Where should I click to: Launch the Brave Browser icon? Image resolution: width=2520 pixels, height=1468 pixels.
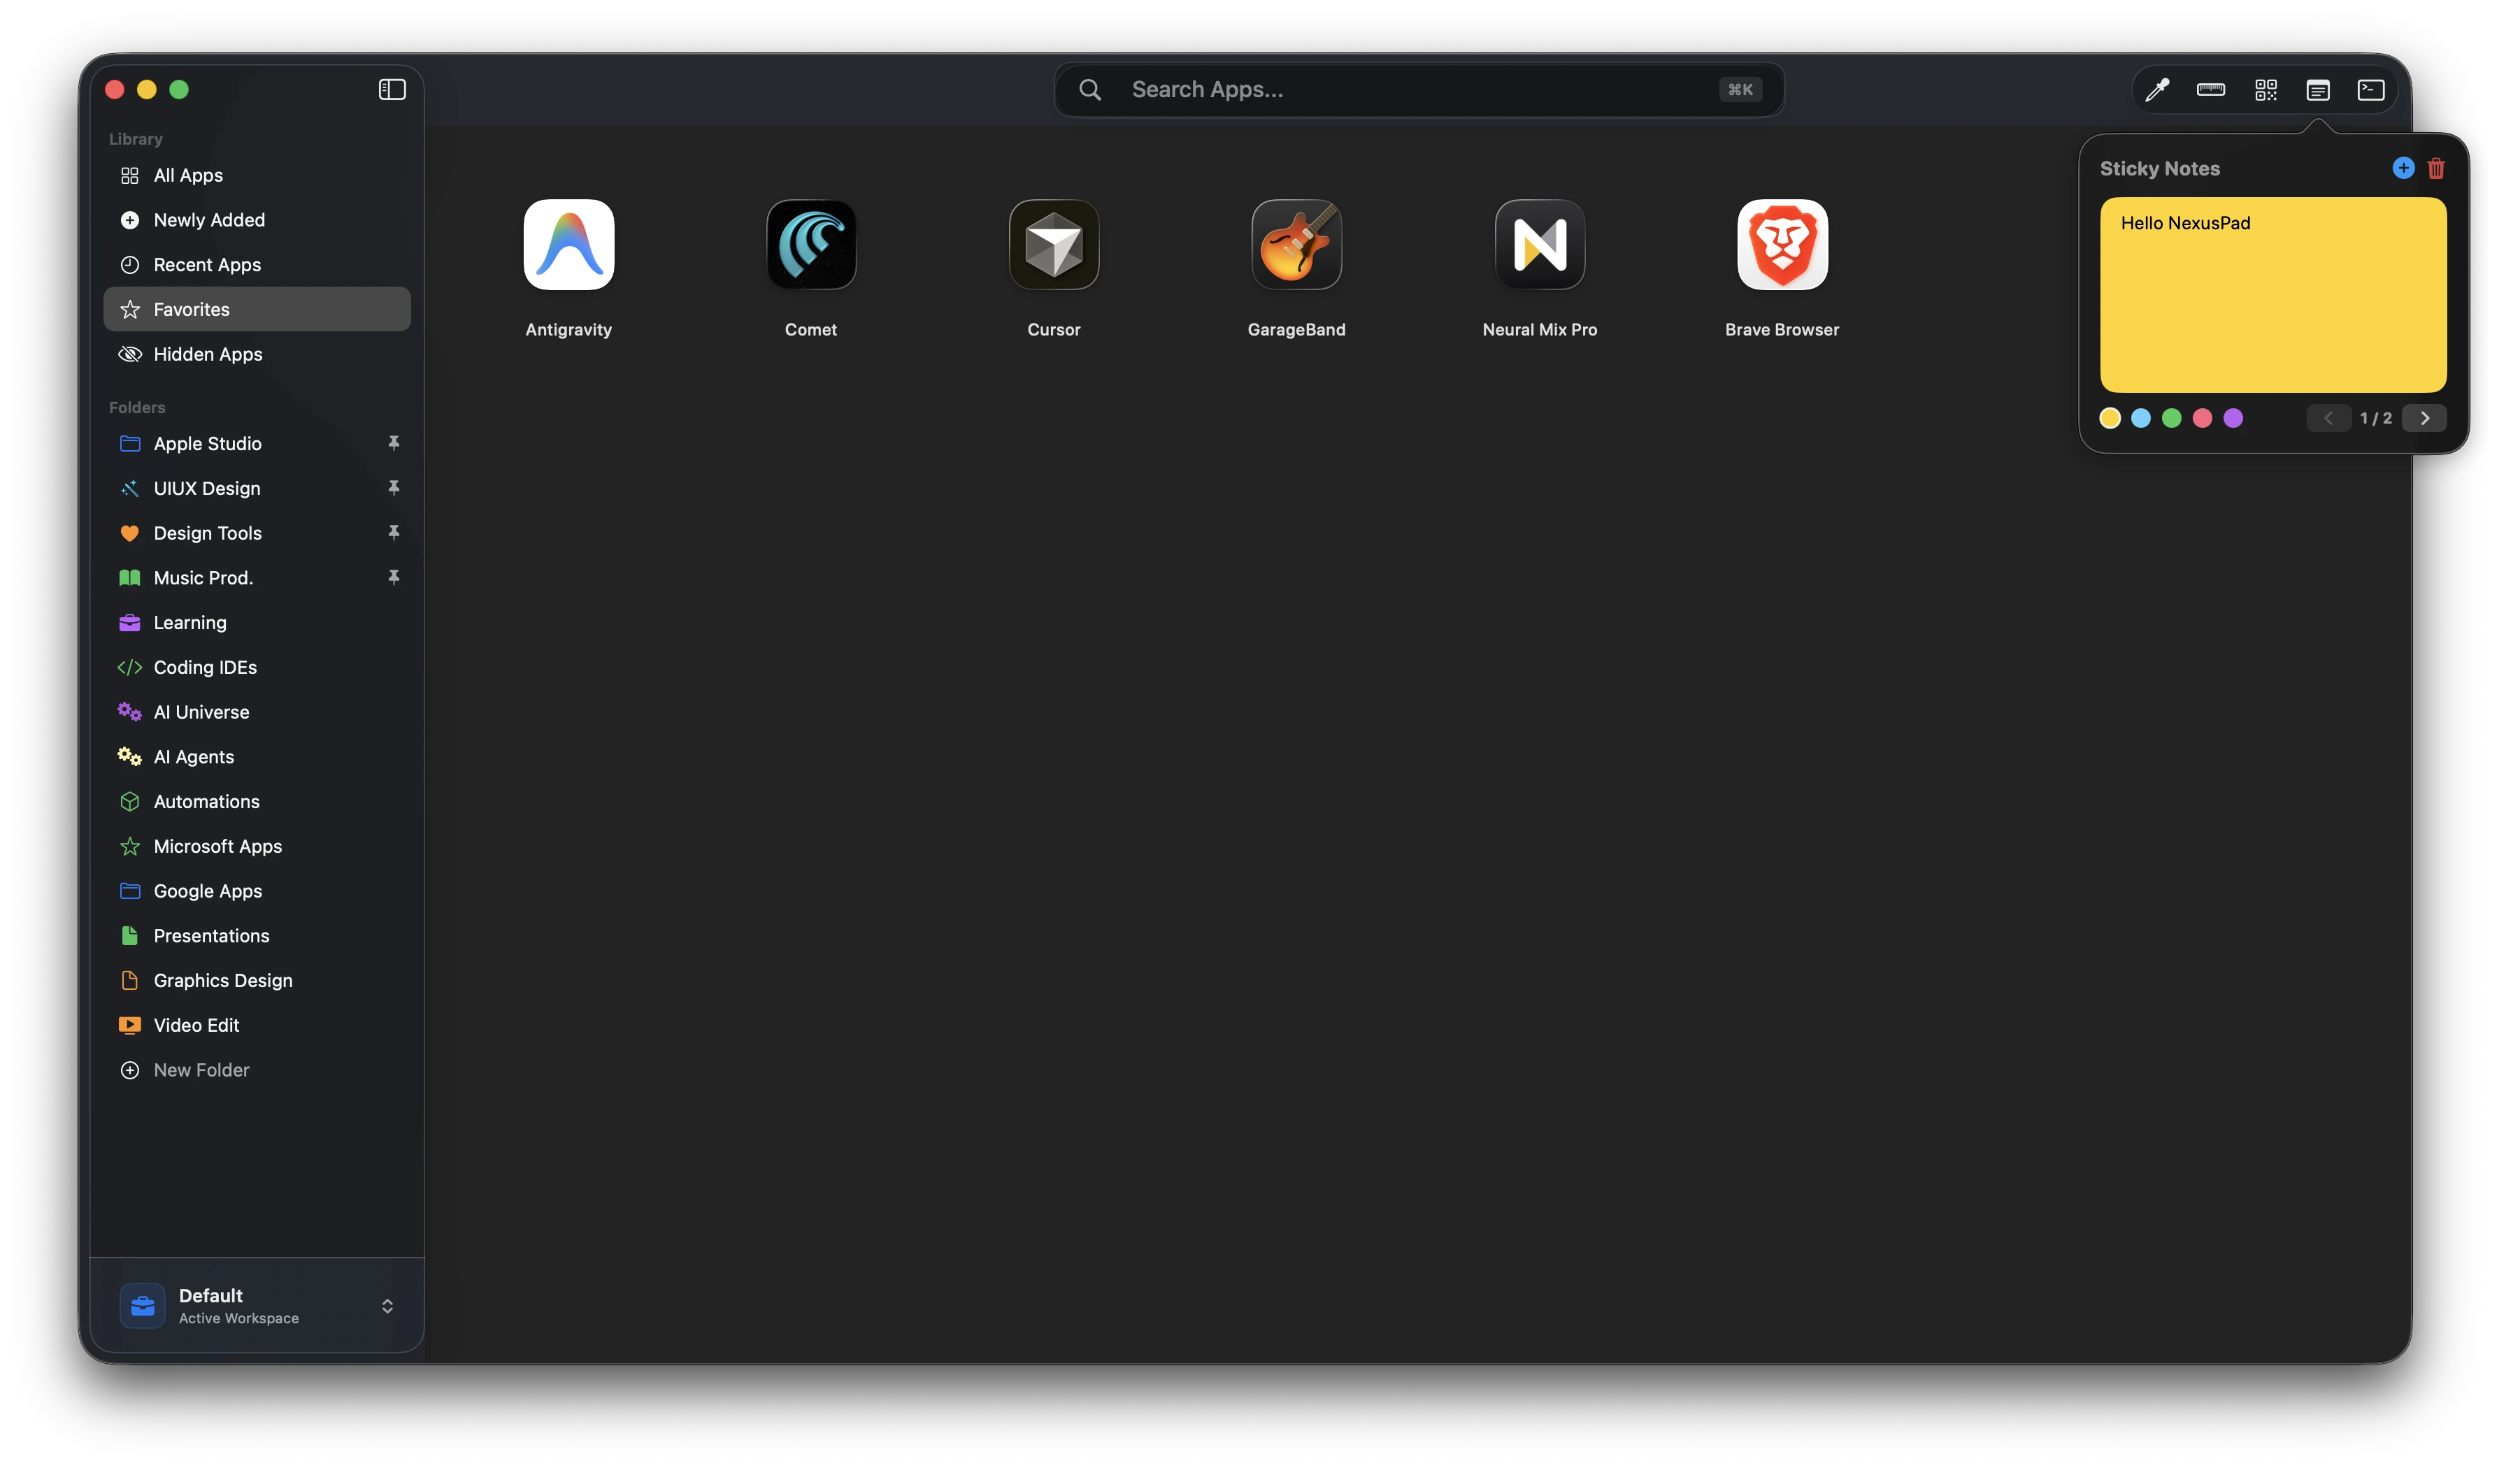1782,244
